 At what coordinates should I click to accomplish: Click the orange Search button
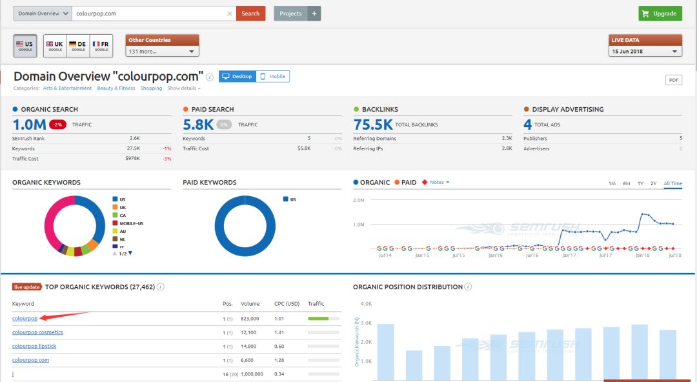pyautogui.click(x=250, y=14)
